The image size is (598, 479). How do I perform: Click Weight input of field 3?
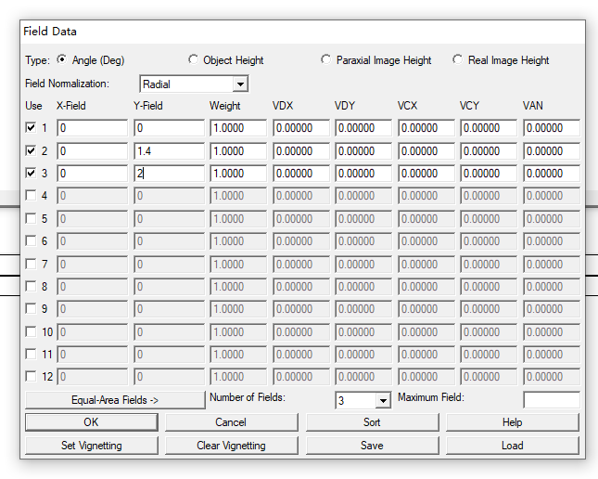point(238,174)
